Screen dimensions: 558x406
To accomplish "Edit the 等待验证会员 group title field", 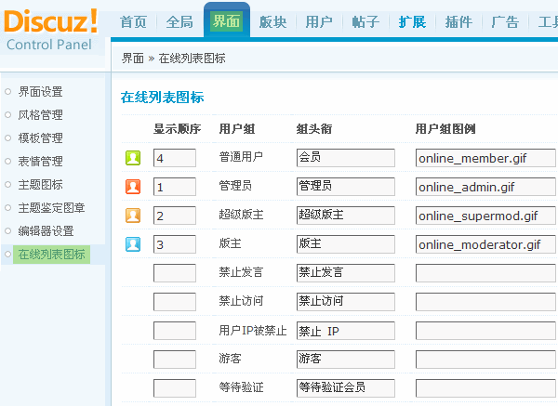I will pyautogui.click(x=346, y=388).
